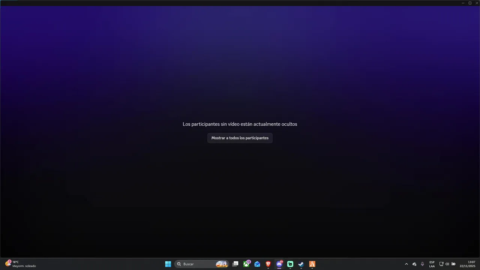Click 'Mostrar a todos los participantes' button
Image resolution: width=480 pixels, height=270 pixels.
point(240,138)
